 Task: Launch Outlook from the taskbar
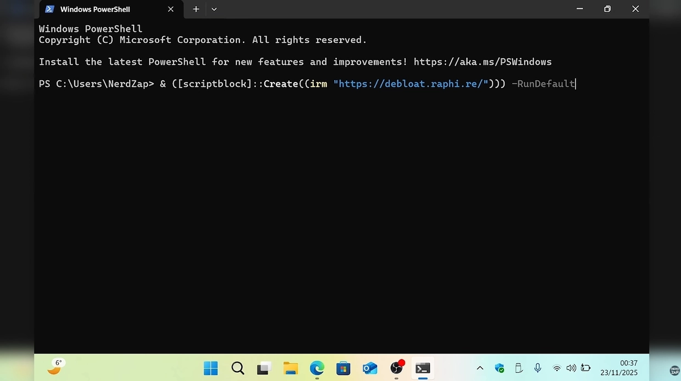tap(370, 368)
